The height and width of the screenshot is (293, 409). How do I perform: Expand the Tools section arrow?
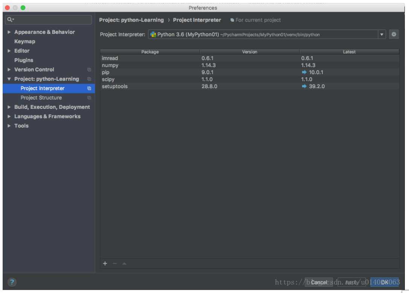9,126
